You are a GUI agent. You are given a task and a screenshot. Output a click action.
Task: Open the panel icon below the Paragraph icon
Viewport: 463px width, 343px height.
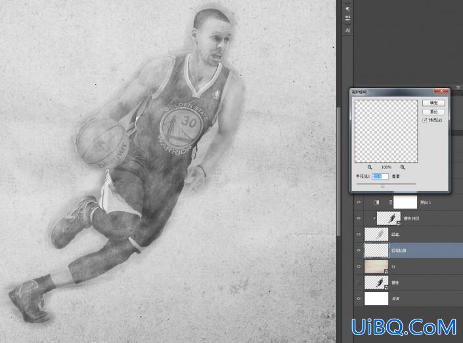point(347,18)
